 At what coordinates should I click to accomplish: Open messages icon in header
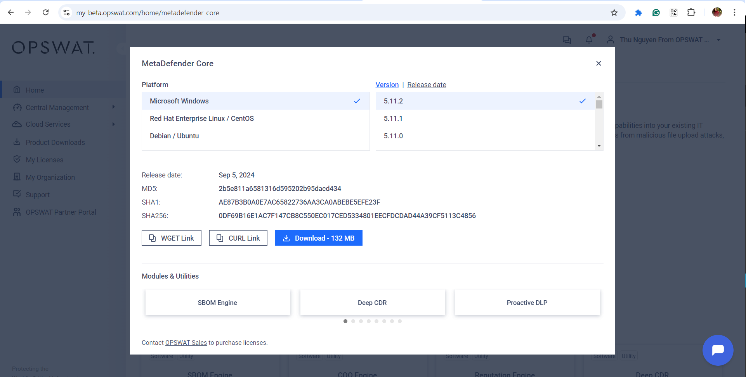567,40
